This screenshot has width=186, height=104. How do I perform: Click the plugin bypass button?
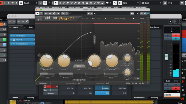point(42,13)
